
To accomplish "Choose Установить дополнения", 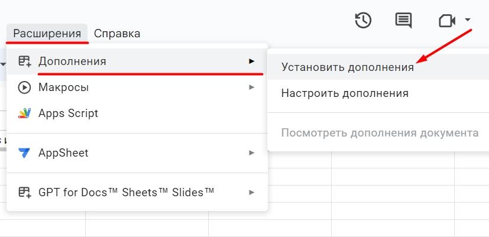I will point(347,67).
